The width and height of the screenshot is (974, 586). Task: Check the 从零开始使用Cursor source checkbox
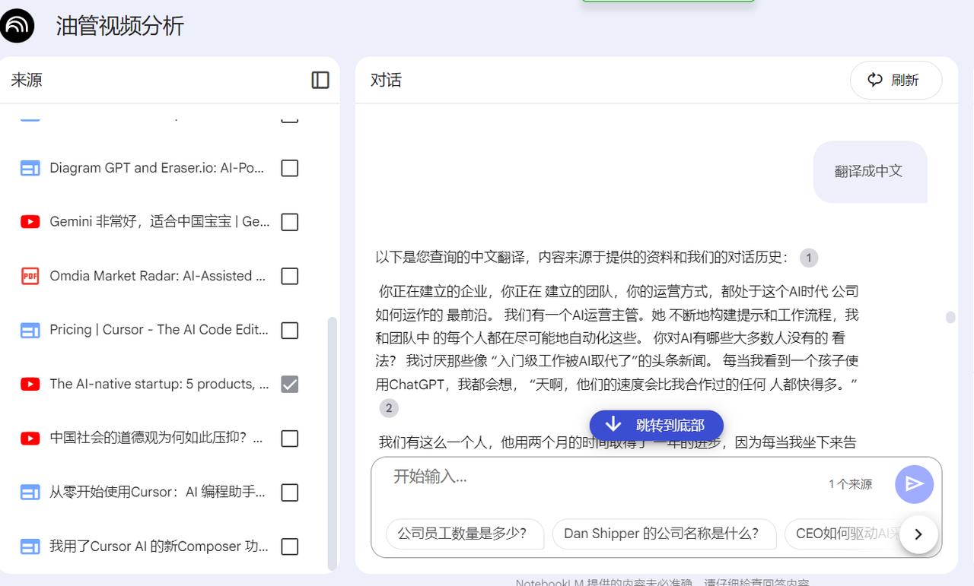(289, 493)
